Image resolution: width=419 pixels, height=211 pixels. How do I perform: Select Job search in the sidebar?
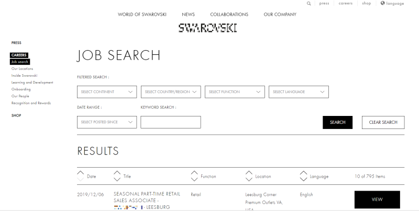tap(20, 62)
